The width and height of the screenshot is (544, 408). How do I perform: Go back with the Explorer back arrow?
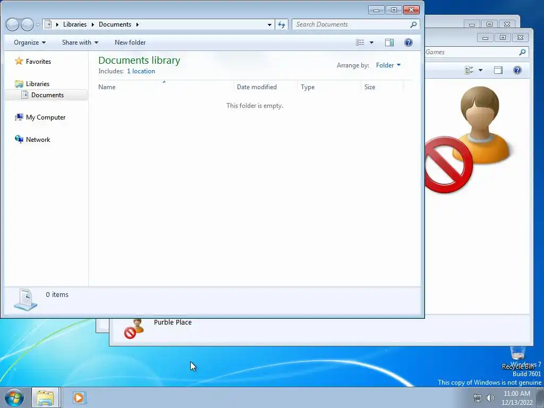[x=12, y=24]
